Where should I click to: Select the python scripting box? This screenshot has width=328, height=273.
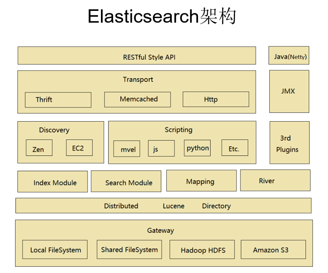point(197,148)
